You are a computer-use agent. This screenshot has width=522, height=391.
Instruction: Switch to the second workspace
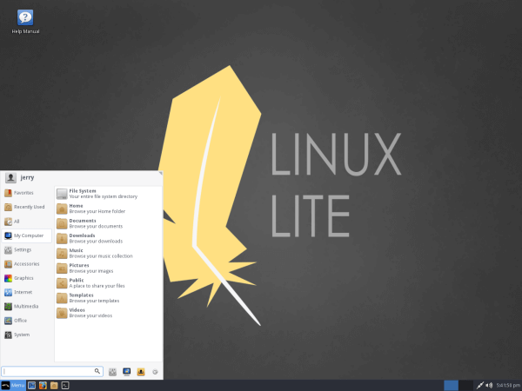tap(465, 385)
